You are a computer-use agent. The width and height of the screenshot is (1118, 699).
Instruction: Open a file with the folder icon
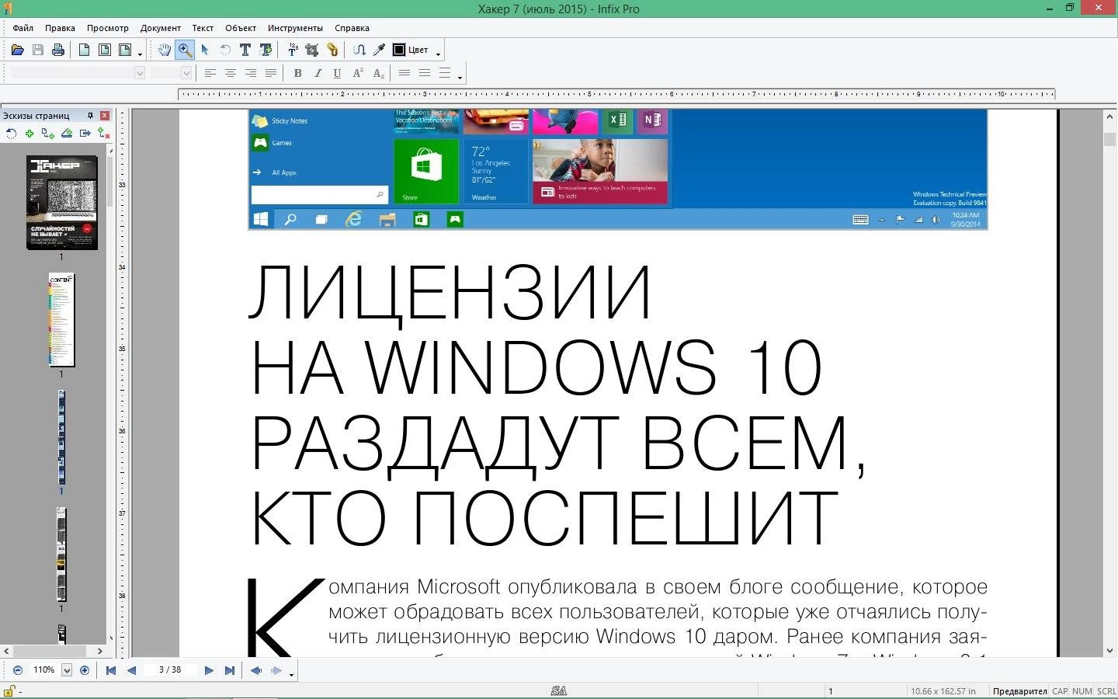click(x=17, y=50)
